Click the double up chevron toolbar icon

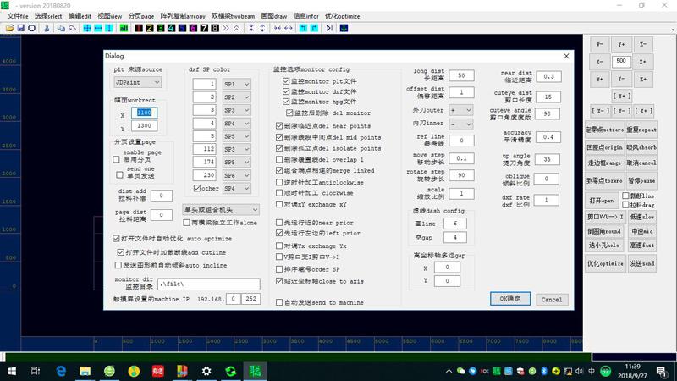pyautogui.click(x=237, y=28)
